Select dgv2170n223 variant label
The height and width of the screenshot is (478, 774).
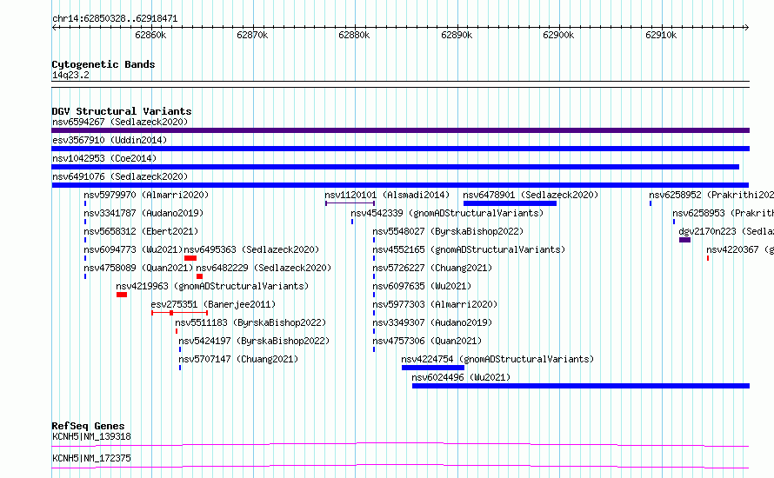(726, 231)
